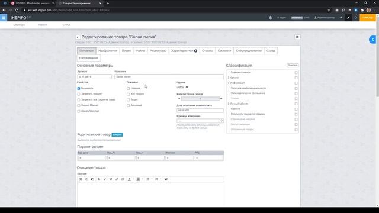Open the Статьи top navigation link

(66, 25)
